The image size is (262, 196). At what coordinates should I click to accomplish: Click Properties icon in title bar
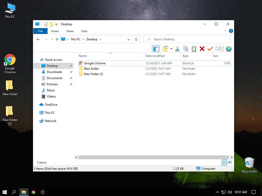tap(46, 24)
